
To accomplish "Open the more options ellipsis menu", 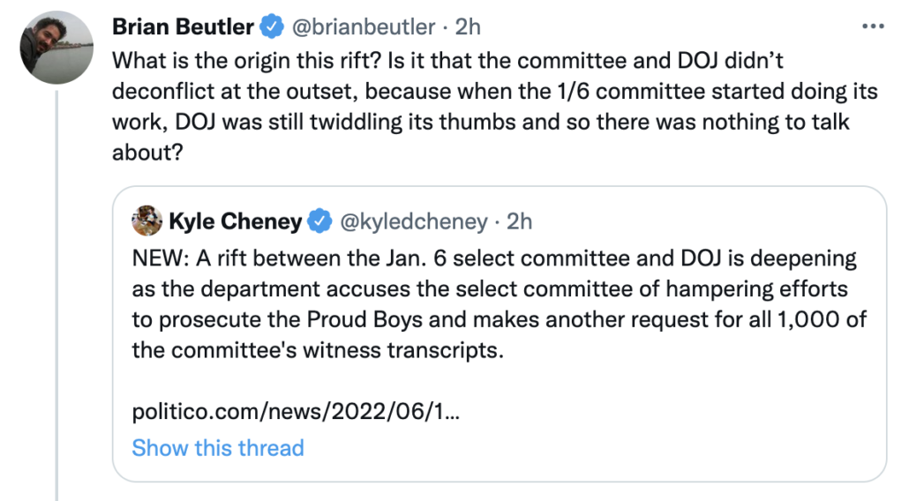I will point(872,26).
